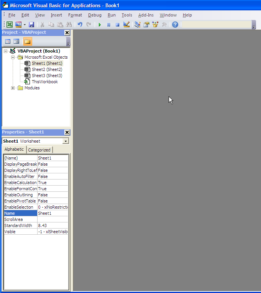Toggle Design Mode icon

point(126,25)
